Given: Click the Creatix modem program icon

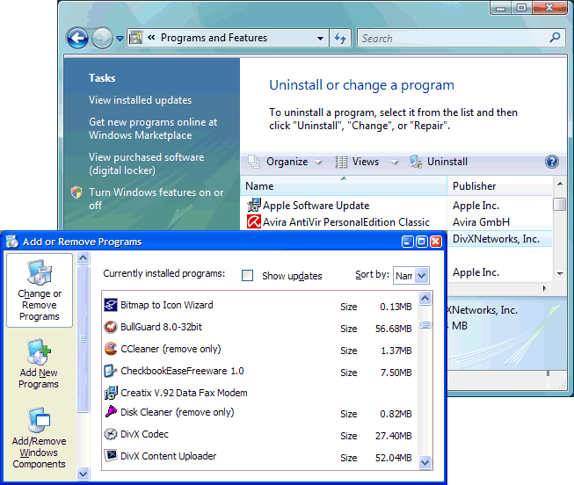Looking at the screenshot, I should (x=111, y=393).
